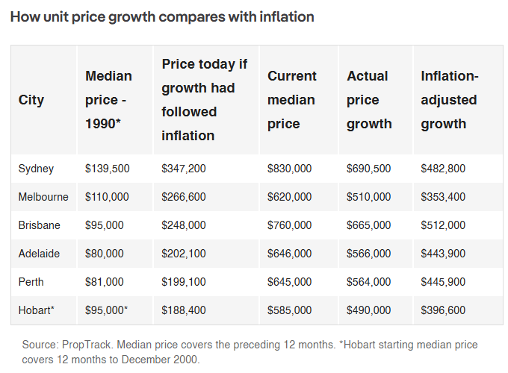Select the Sydney row label
The height and width of the screenshot is (373, 508).
pos(36,169)
